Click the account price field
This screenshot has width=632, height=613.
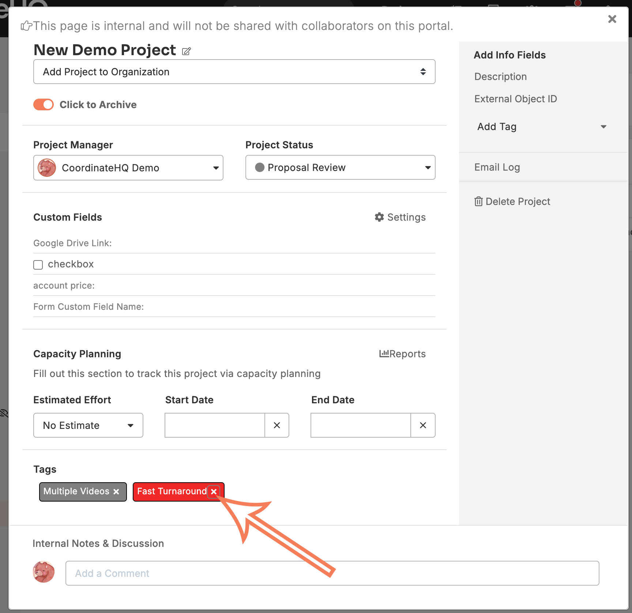(234, 285)
